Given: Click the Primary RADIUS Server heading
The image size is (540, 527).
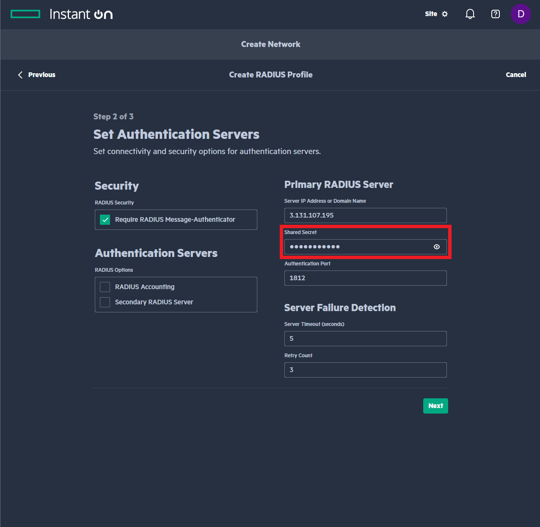Looking at the screenshot, I should point(339,185).
